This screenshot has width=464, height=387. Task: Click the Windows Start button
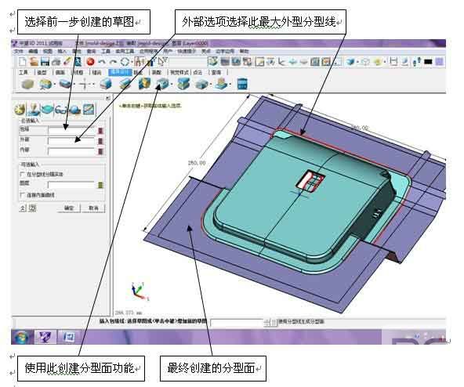(x=21, y=338)
